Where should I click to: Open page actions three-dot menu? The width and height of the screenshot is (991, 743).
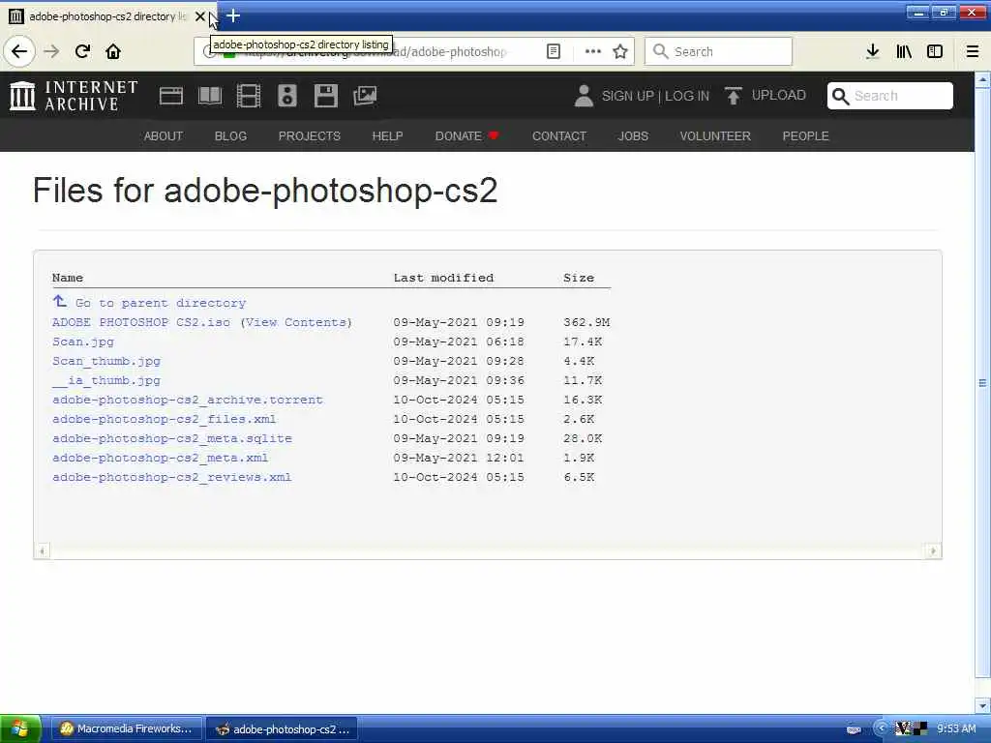(x=593, y=51)
